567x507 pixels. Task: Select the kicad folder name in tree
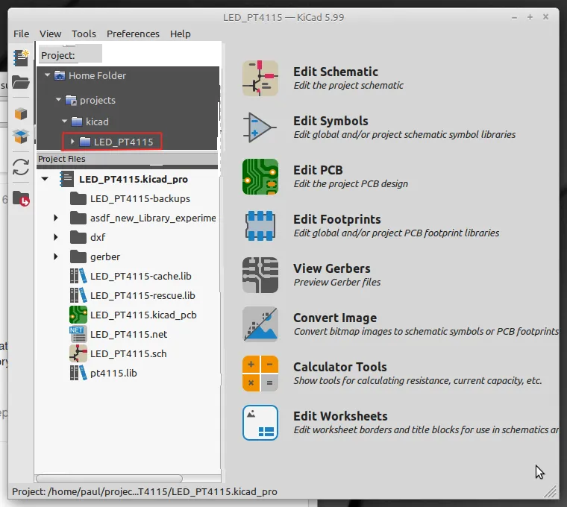tap(97, 122)
